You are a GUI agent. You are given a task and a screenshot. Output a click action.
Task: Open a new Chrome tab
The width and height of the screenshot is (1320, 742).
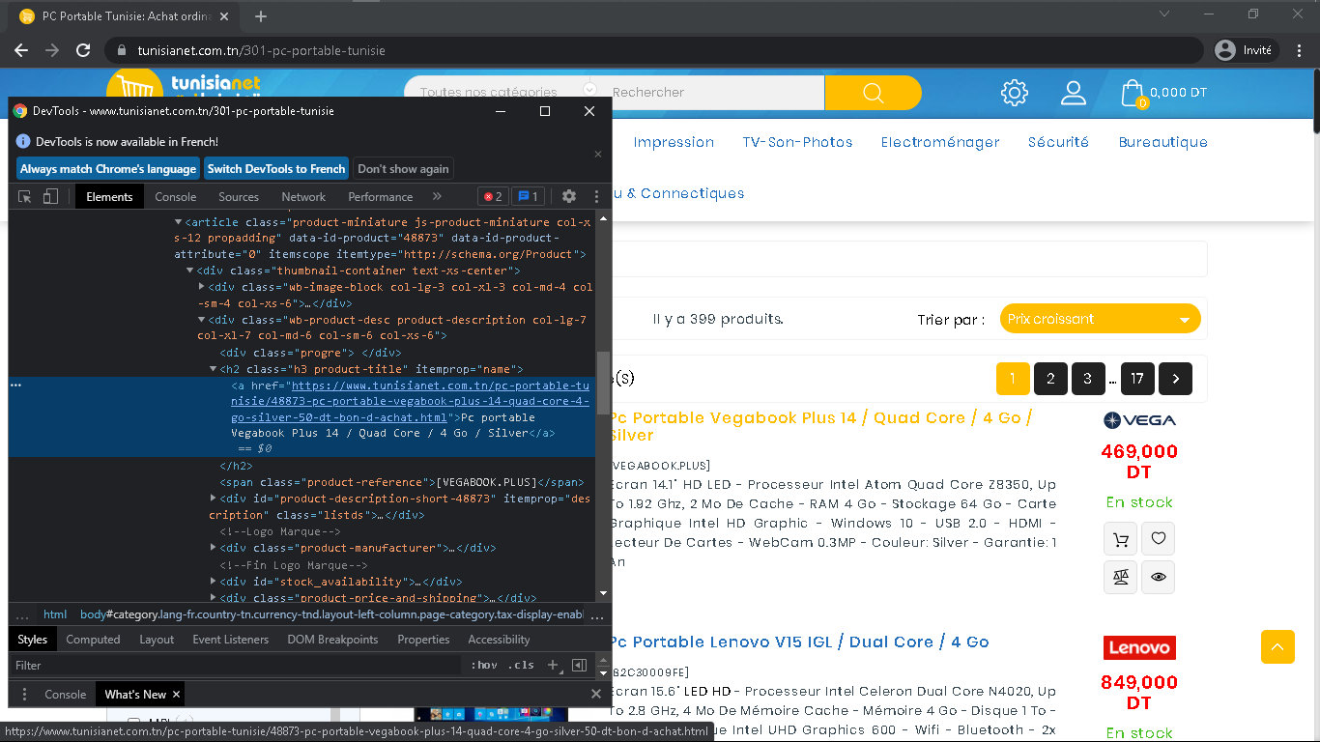261,16
